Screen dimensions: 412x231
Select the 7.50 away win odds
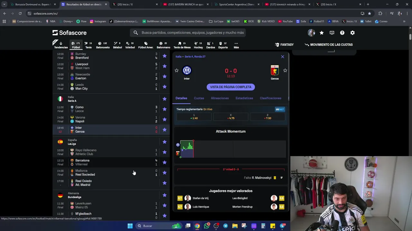(267, 117)
